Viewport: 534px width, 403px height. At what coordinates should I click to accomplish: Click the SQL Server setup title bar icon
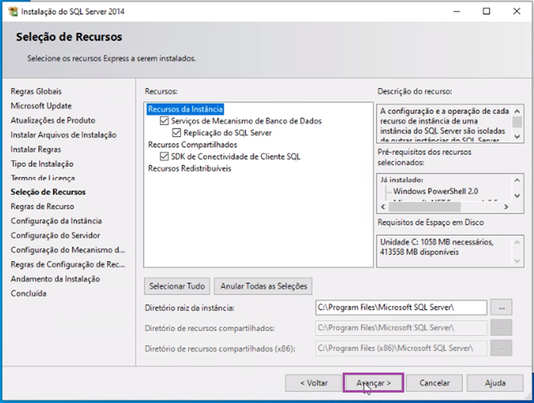pos(13,11)
